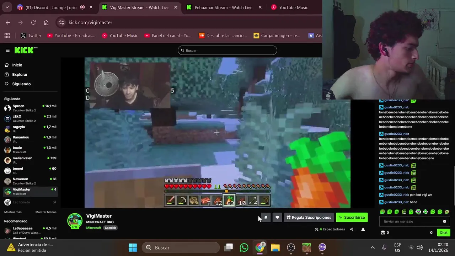
Task: Open LaSapaaaaa recommended channel
Action: (30, 230)
